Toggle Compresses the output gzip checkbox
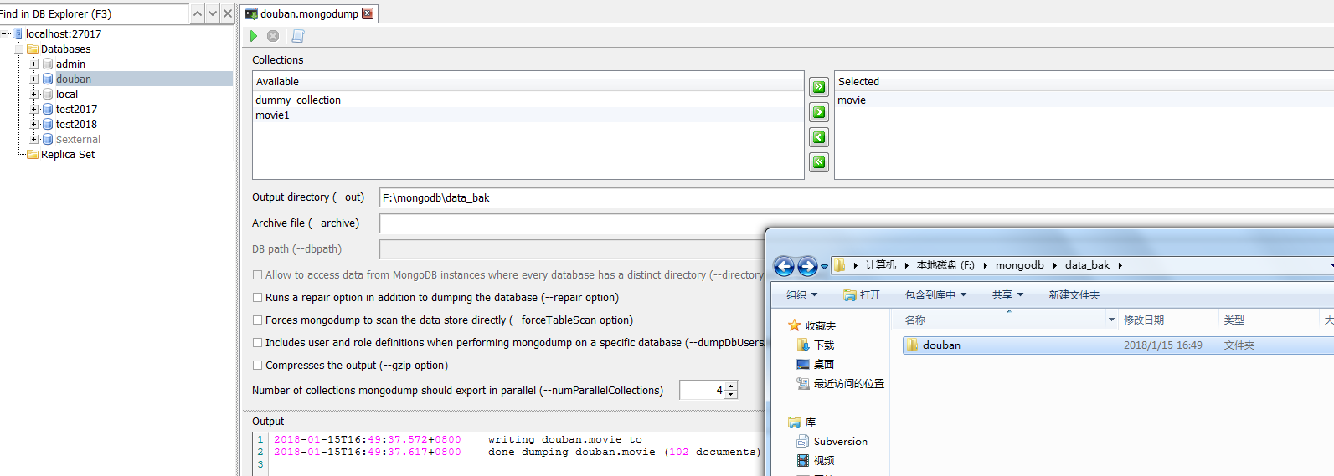This screenshot has height=476, width=1334. (x=258, y=366)
